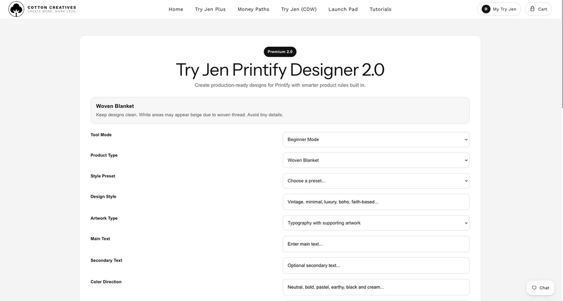Screen dimensions: 563x301
Task: Expand the Style Preset dropdown
Action: (x=376, y=181)
